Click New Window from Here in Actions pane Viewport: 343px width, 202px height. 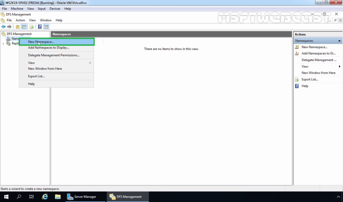click(318, 73)
